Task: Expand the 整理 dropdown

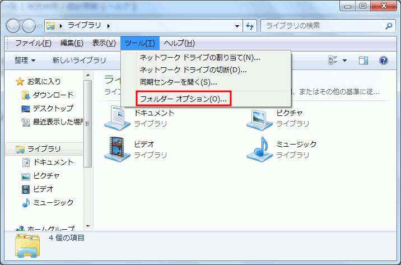Action: coord(25,61)
